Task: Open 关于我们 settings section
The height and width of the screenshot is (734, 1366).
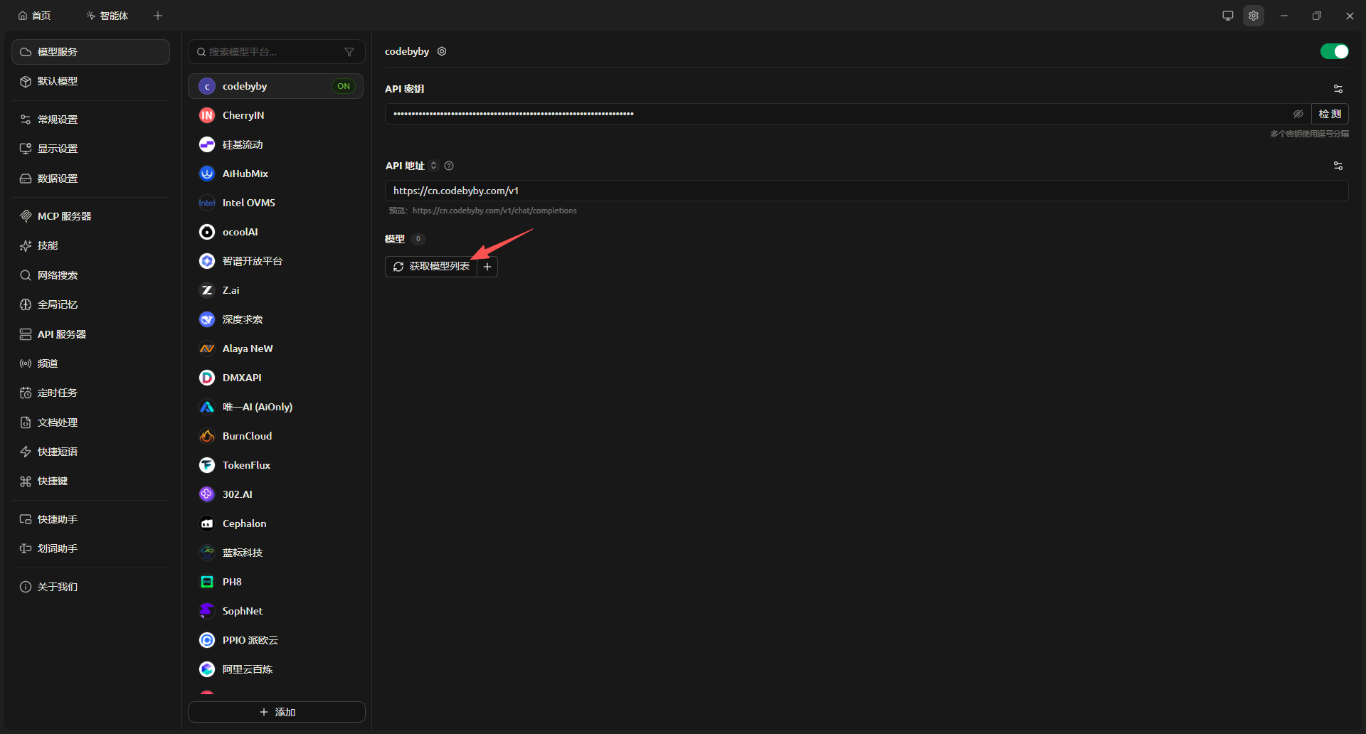Action: (90, 587)
